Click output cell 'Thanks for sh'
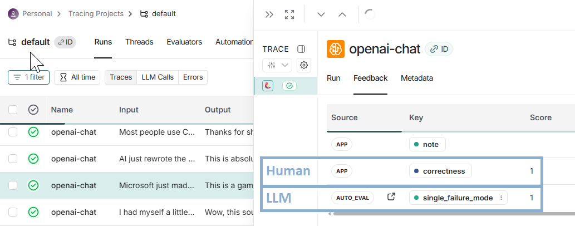The width and height of the screenshot is (575, 226). pyautogui.click(x=229, y=132)
